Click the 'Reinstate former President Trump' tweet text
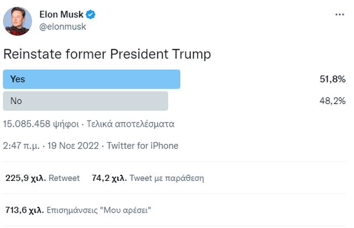Image resolution: width=354 pixels, height=228 pixels. (x=108, y=55)
